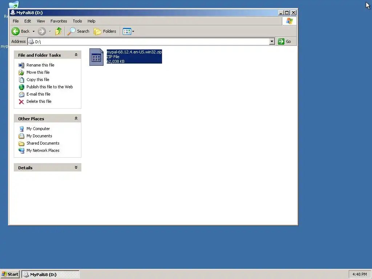This screenshot has width=372, height=279.
Task: Open Shared Documents link
Action: (x=43, y=143)
